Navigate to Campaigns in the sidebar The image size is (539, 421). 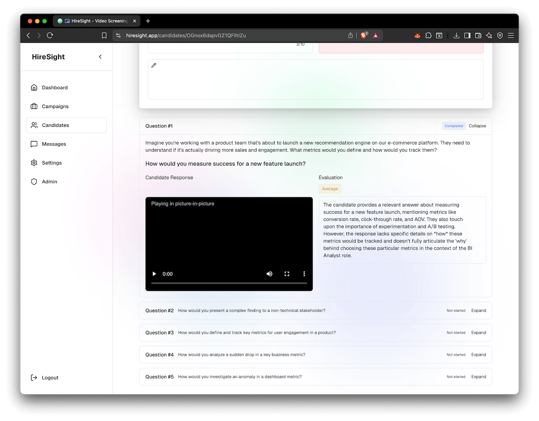tap(66, 106)
